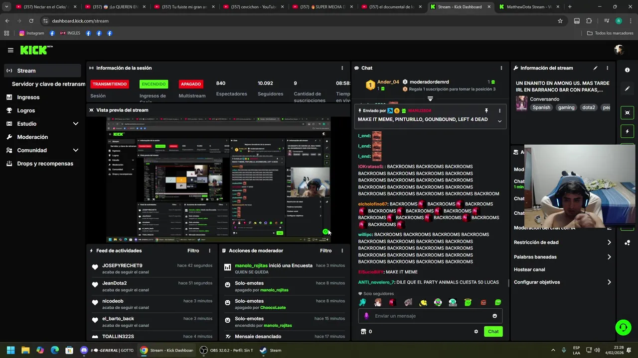Click the Conversando category thumbnail
638x358 pixels.
click(522, 103)
